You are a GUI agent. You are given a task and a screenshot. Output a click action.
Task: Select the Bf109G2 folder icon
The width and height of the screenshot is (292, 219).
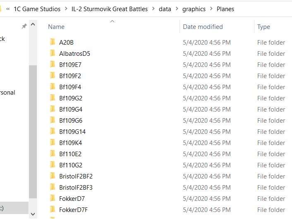click(x=53, y=98)
